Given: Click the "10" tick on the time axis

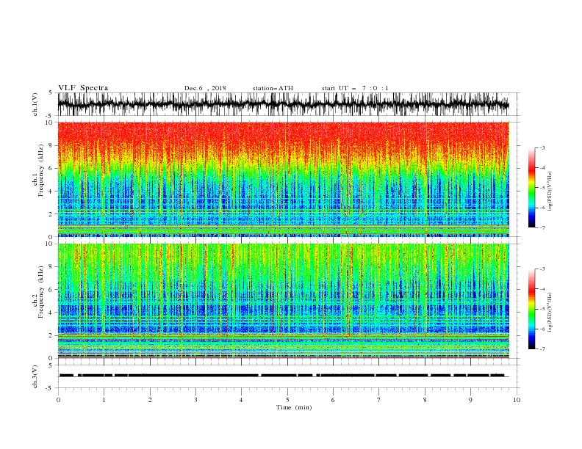Looking at the screenshot, I should (517, 400).
